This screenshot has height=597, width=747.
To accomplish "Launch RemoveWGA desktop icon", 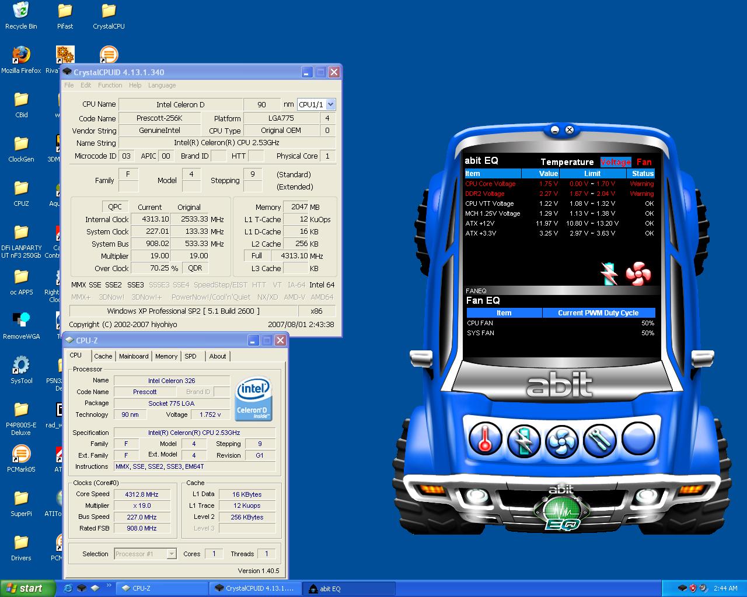I will (x=21, y=326).
